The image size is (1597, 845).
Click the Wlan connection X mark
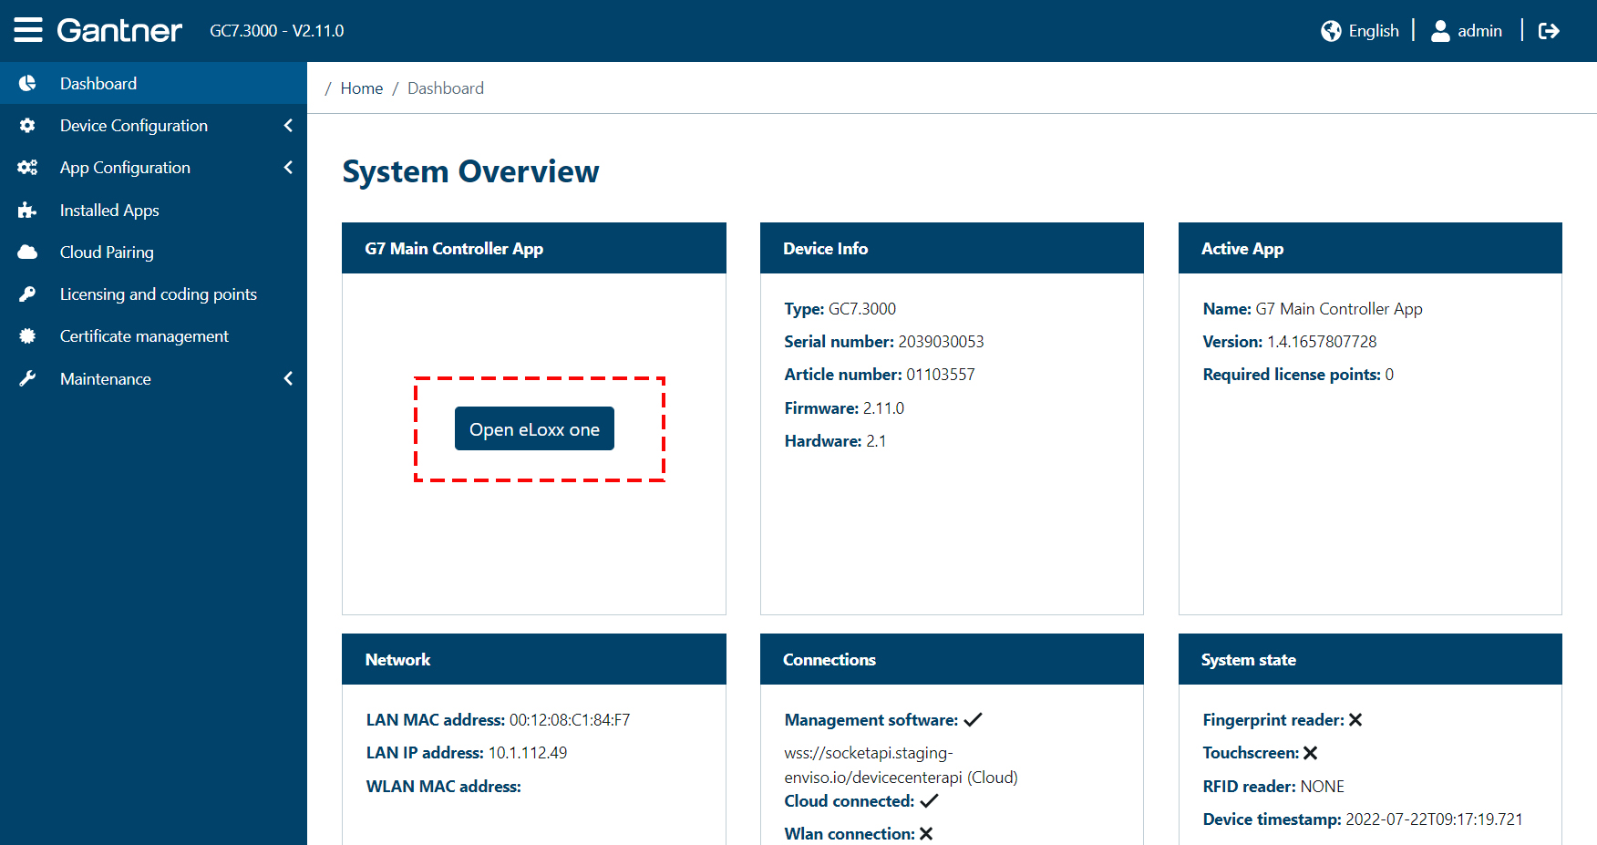point(926,834)
